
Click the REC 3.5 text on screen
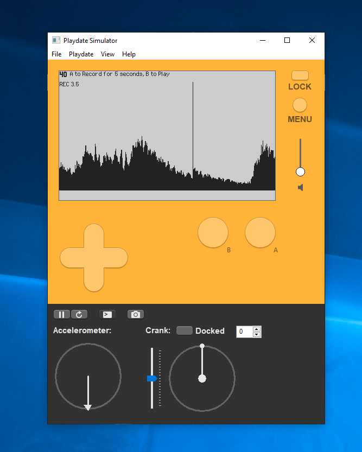(69, 84)
